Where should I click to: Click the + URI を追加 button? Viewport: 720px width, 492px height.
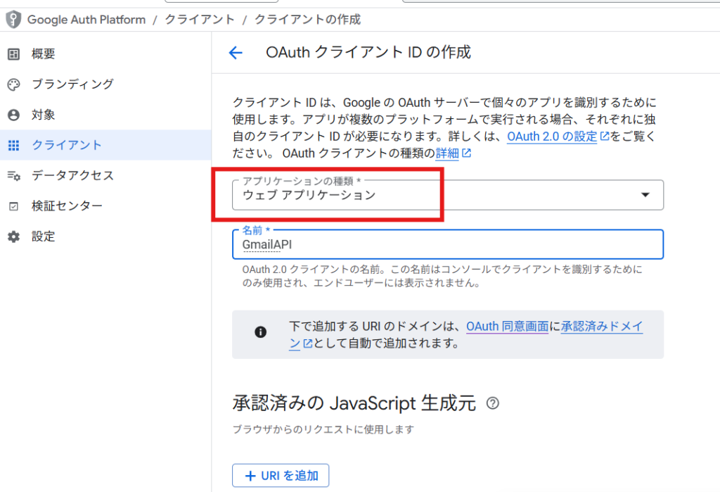click(281, 476)
